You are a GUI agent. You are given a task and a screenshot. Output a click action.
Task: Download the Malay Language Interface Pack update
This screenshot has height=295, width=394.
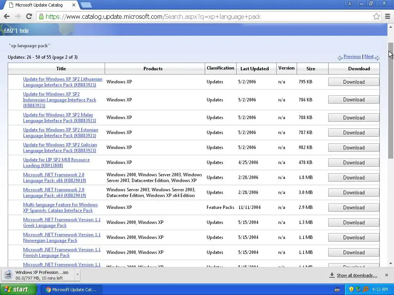[354, 118]
